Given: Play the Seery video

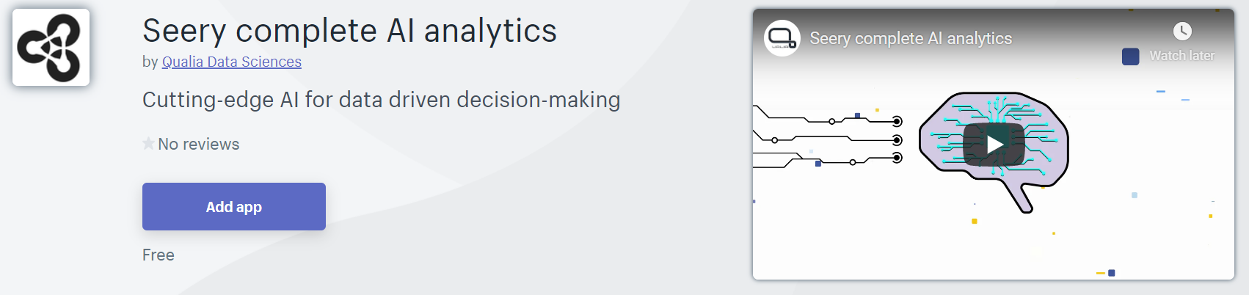Looking at the screenshot, I should [994, 144].
